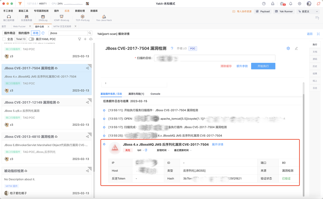
Task: Open the help question-mark icon in title bar
Action: (264, 4)
